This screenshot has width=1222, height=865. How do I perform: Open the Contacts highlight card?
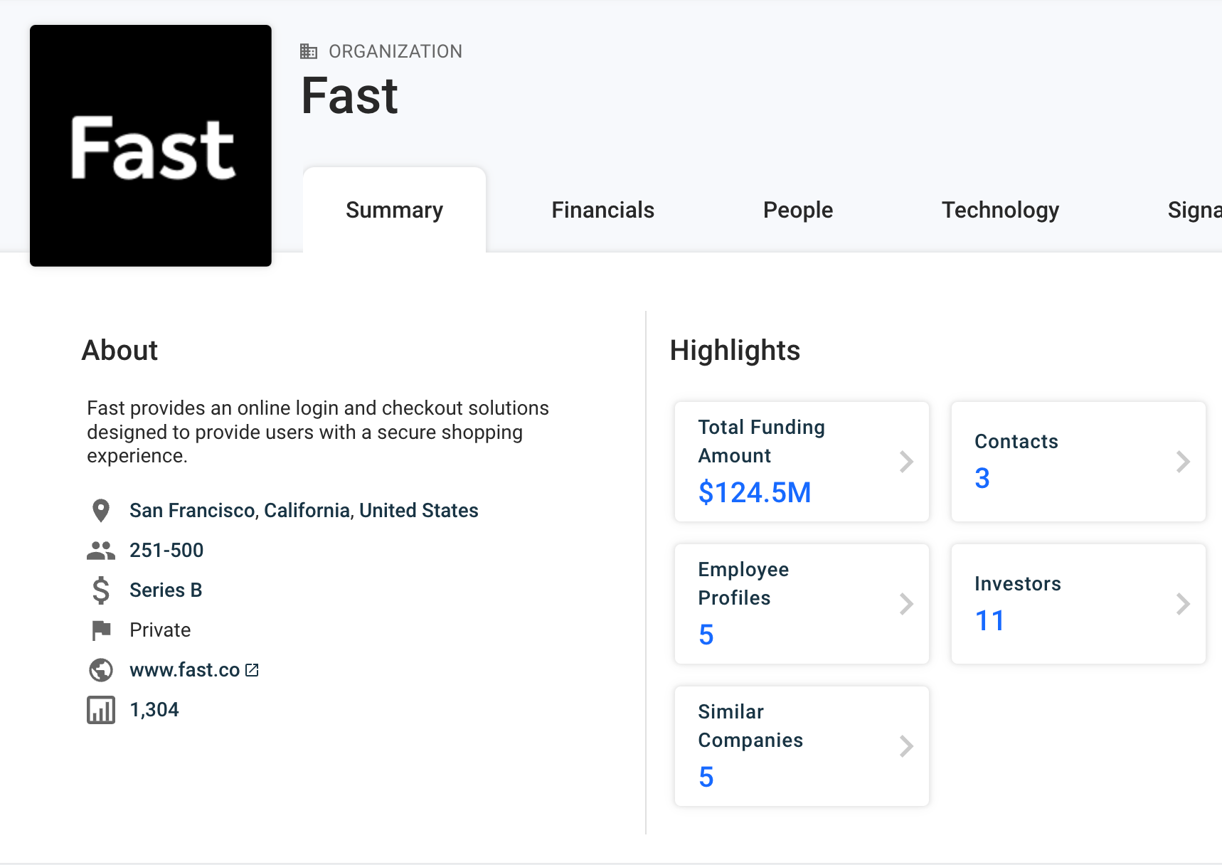1078,462
